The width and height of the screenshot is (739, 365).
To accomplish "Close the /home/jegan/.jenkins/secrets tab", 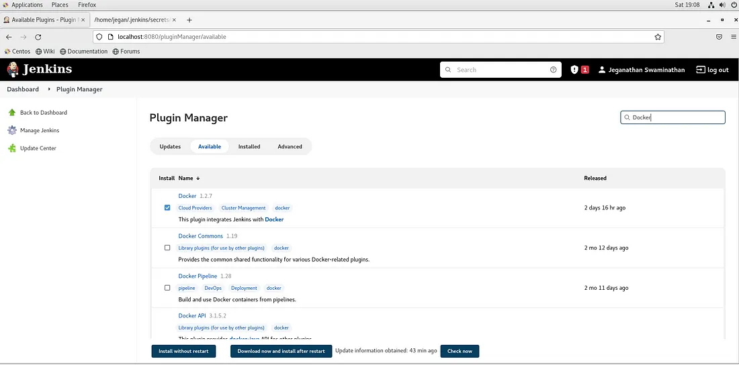I will click(175, 20).
